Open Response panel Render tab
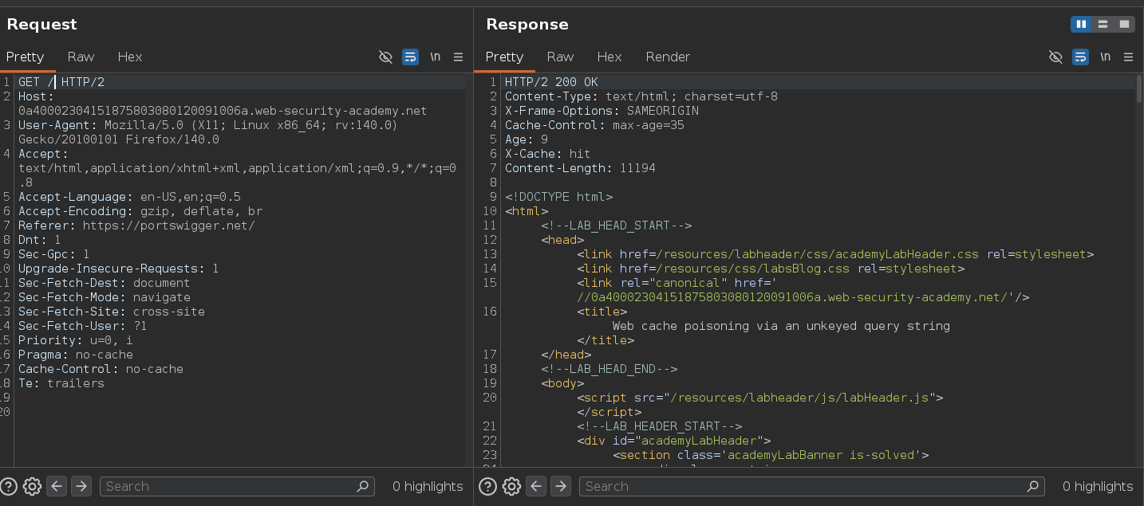Screen dimensions: 1144x506 coord(668,57)
